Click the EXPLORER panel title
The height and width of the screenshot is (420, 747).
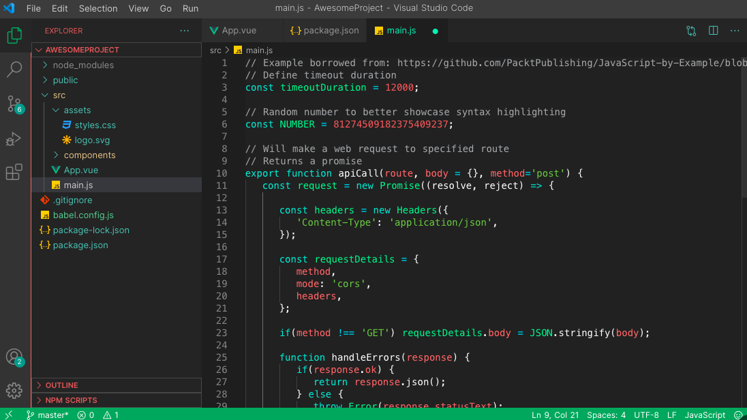[63, 31]
